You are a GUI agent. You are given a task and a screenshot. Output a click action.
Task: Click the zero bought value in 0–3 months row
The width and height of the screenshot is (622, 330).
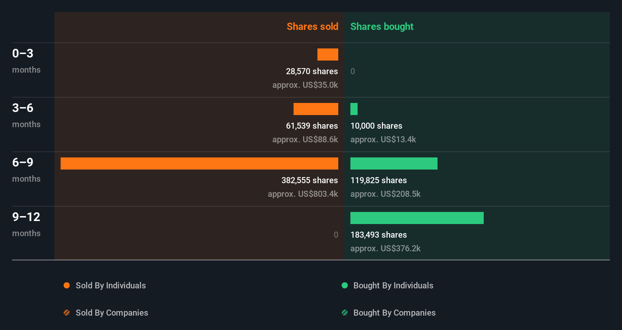click(x=353, y=72)
